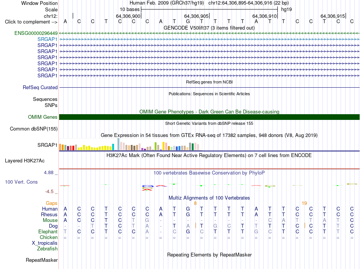This screenshot has width=360, height=269.
Task: Click the blue and red PhyloP conservation logo
Action: (147, 187)
